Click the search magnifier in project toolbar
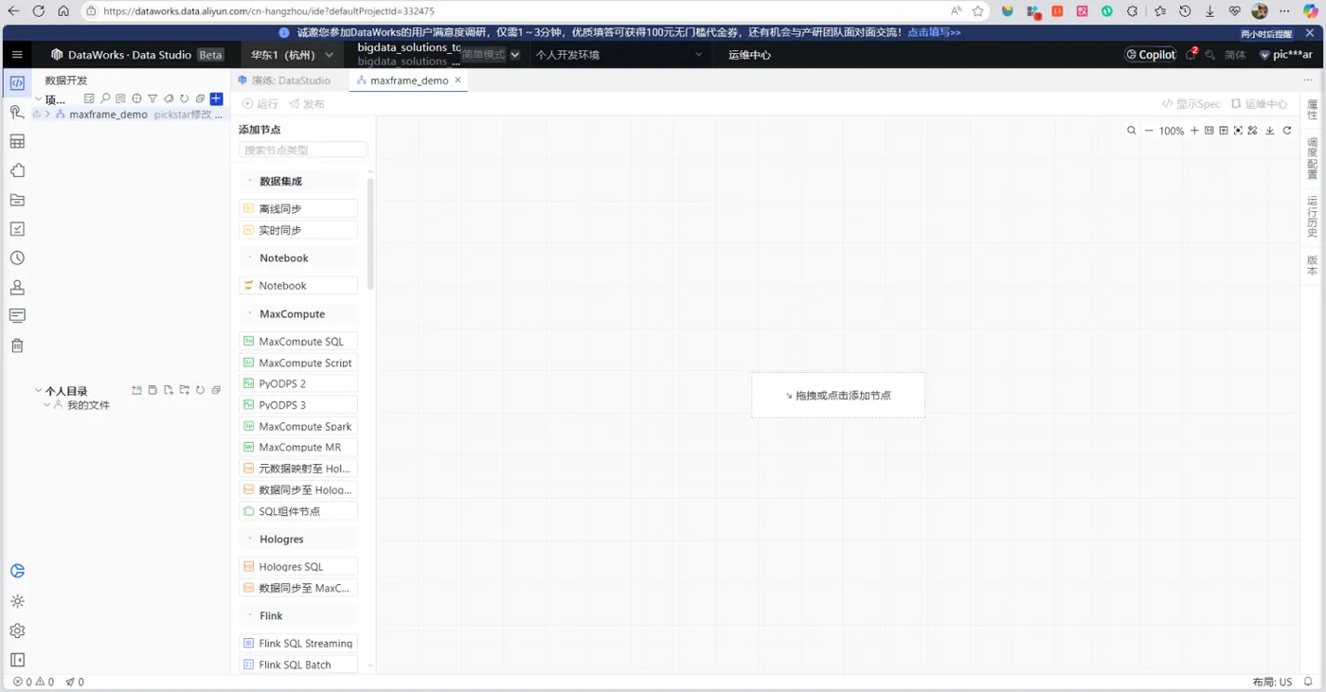Viewport: 1326px width, 692px height. [105, 98]
